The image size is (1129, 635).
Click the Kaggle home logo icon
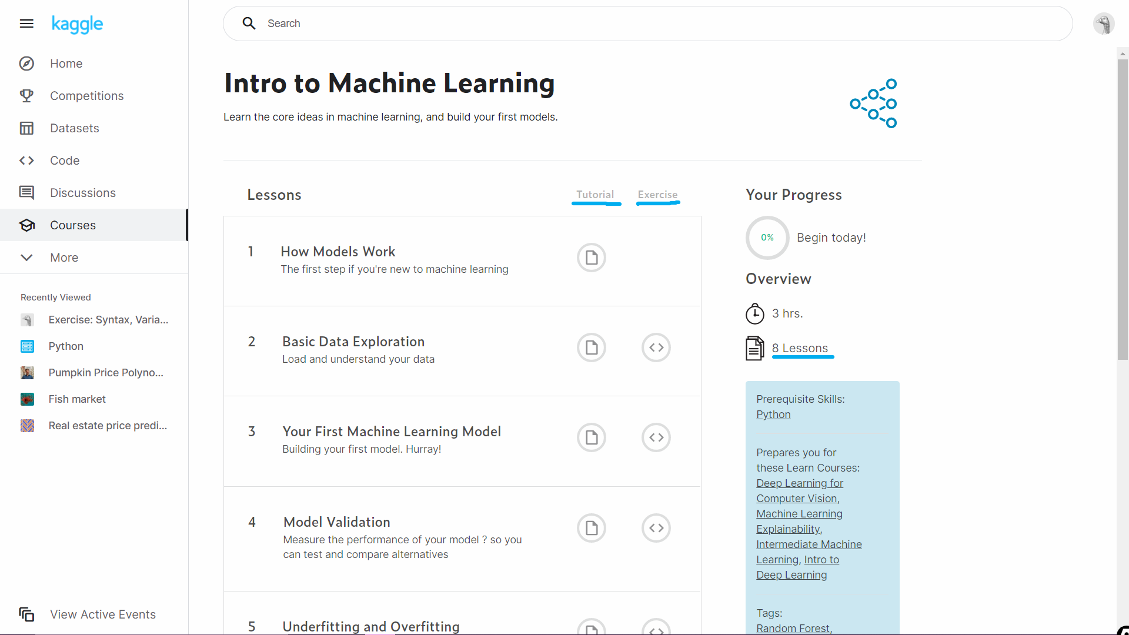[77, 24]
